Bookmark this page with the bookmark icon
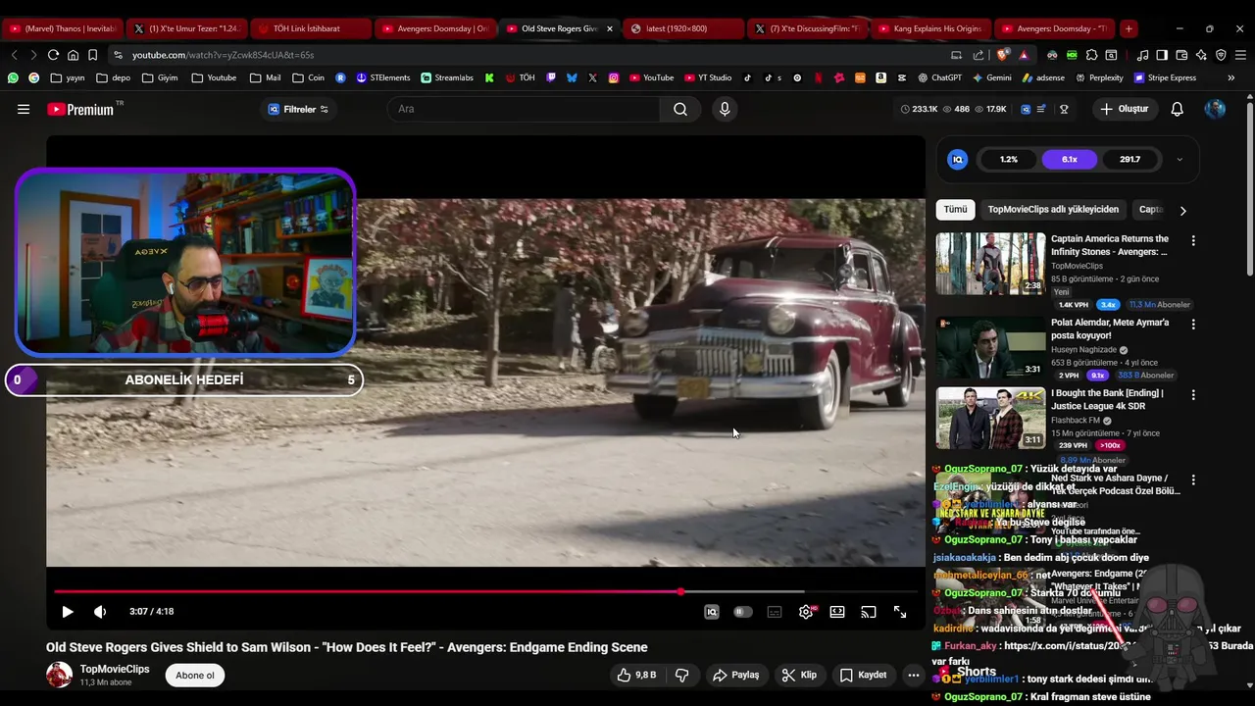1255x706 pixels. point(92,55)
